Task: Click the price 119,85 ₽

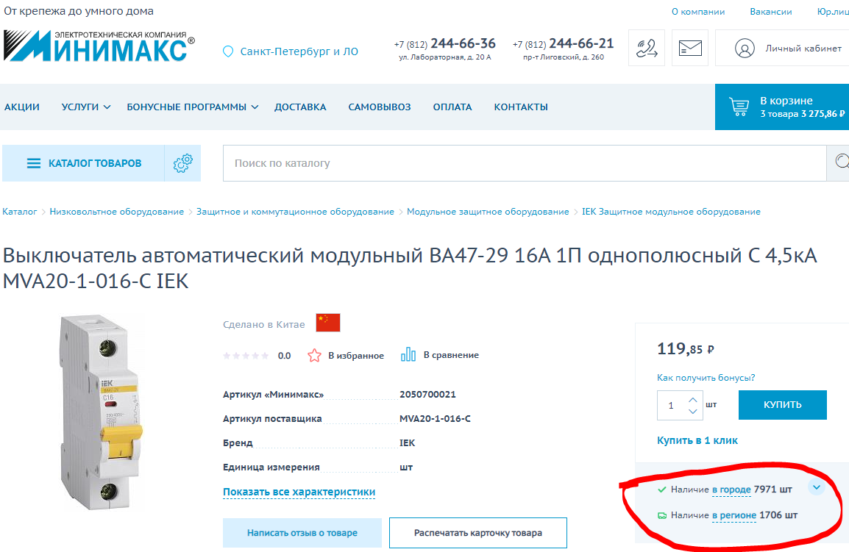Action: point(685,349)
